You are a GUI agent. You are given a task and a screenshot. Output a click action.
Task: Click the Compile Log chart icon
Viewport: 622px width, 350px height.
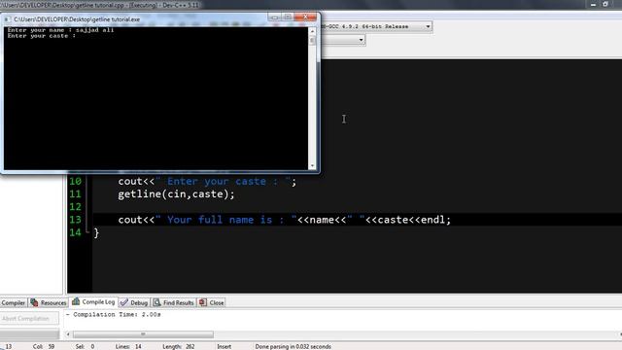(76, 301)
